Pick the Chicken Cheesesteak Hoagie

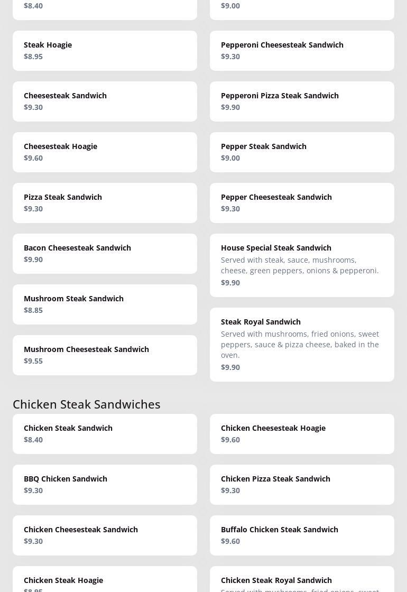pos(302,434)
